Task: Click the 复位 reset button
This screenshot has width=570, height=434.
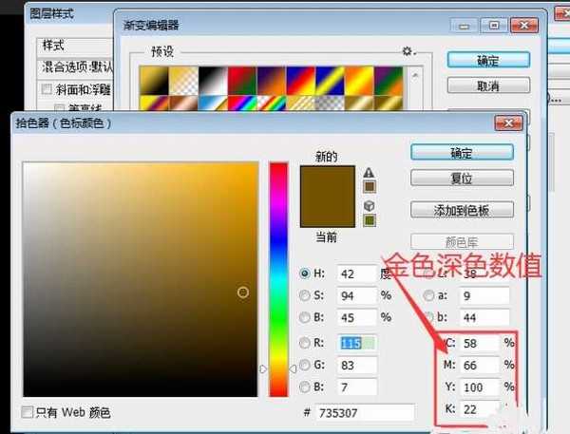Action: coord(461,178)
